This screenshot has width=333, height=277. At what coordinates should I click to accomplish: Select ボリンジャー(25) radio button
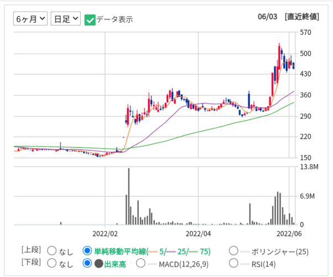point(233,251)
